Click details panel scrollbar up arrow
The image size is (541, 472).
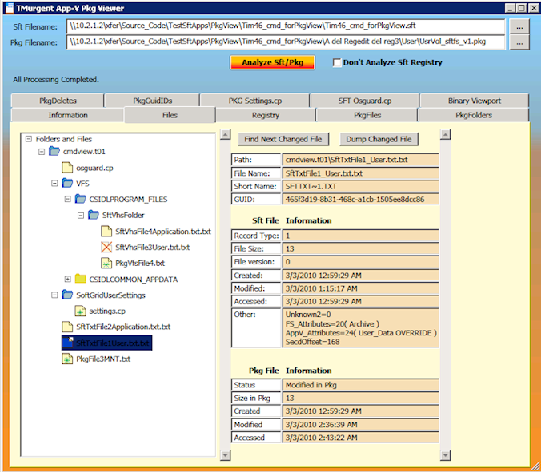(446, 134)
